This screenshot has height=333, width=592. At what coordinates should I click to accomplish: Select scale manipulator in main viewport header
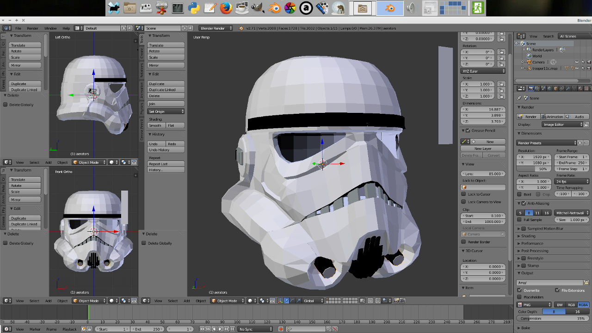298,301
